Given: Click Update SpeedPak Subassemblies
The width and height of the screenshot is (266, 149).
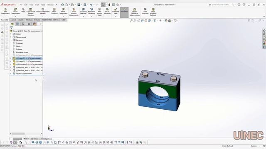Looking at the screenshot, I should coord(135,12).
